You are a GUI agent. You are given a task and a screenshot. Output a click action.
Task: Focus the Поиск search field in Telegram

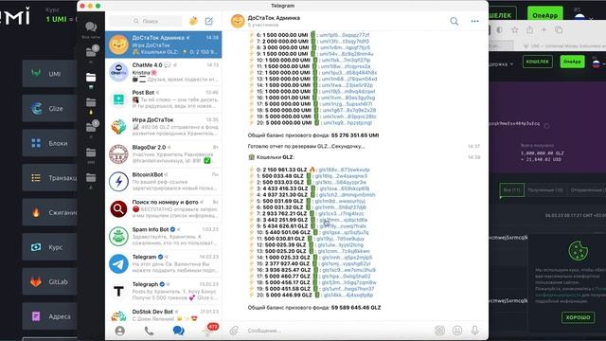(x=146, y=21)
